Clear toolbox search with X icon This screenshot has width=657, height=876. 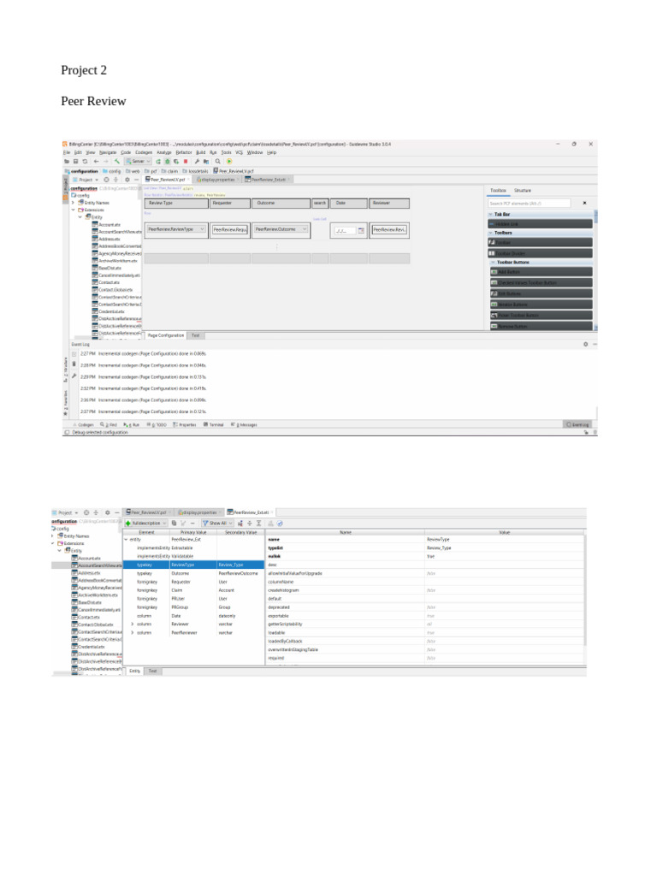click(585, 204)
